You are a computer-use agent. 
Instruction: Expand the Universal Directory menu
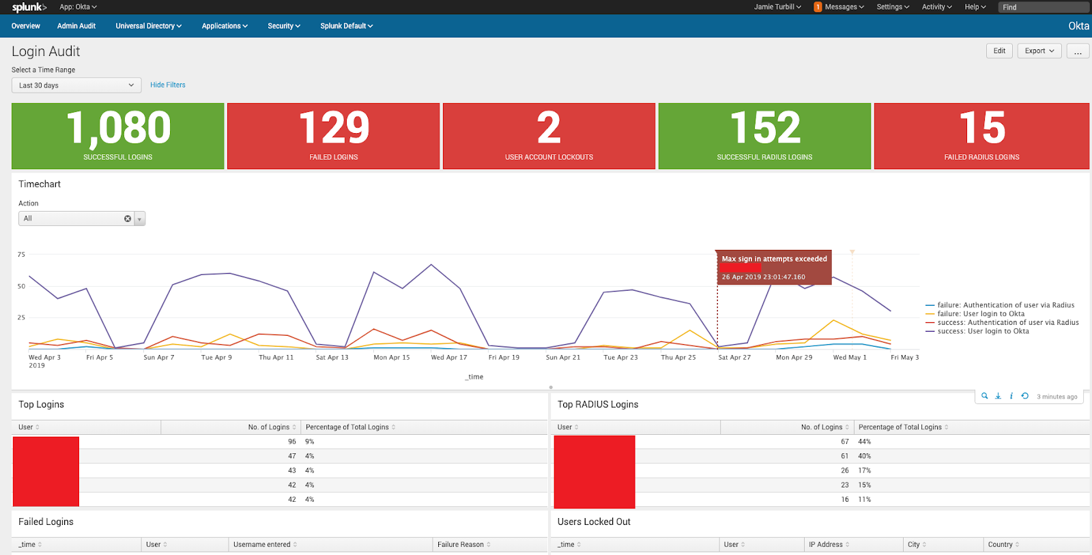pos(148,26)
